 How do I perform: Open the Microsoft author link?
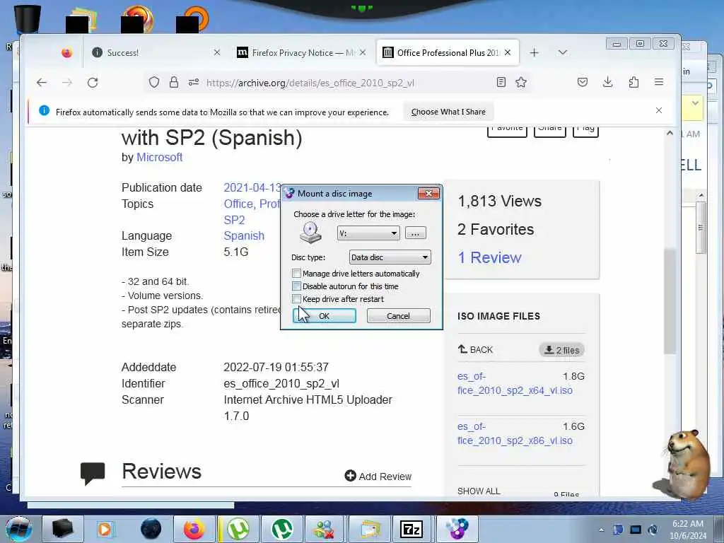click(159, 157)
